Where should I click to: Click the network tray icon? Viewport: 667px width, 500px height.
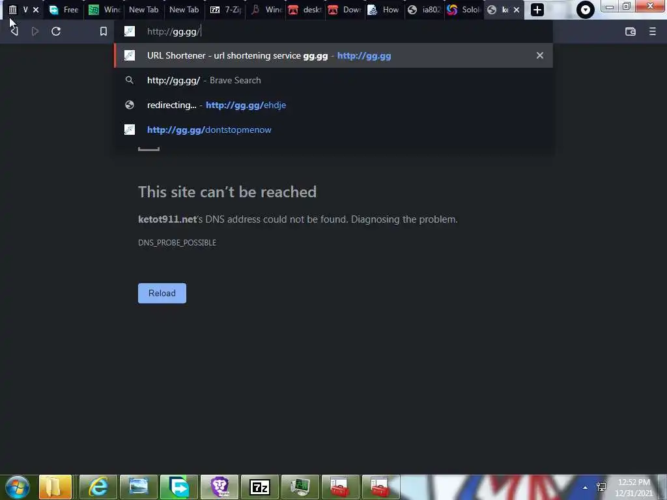coord(601,487)
